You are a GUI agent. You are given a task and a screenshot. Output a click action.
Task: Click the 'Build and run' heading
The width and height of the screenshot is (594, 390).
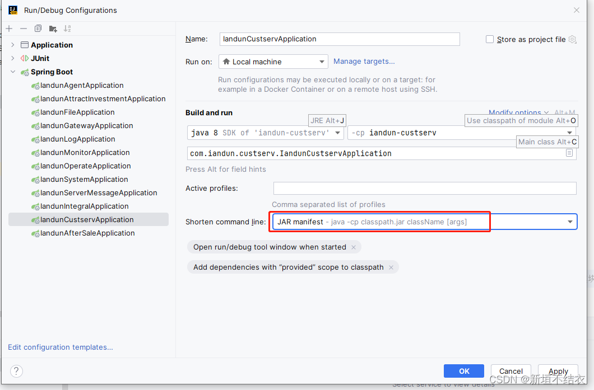[x=208, y=112]
